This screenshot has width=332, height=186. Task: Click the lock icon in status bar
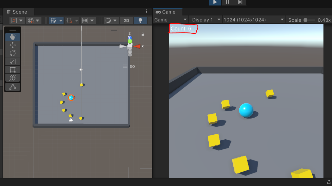pyautogui.click(x=329, y=182)
